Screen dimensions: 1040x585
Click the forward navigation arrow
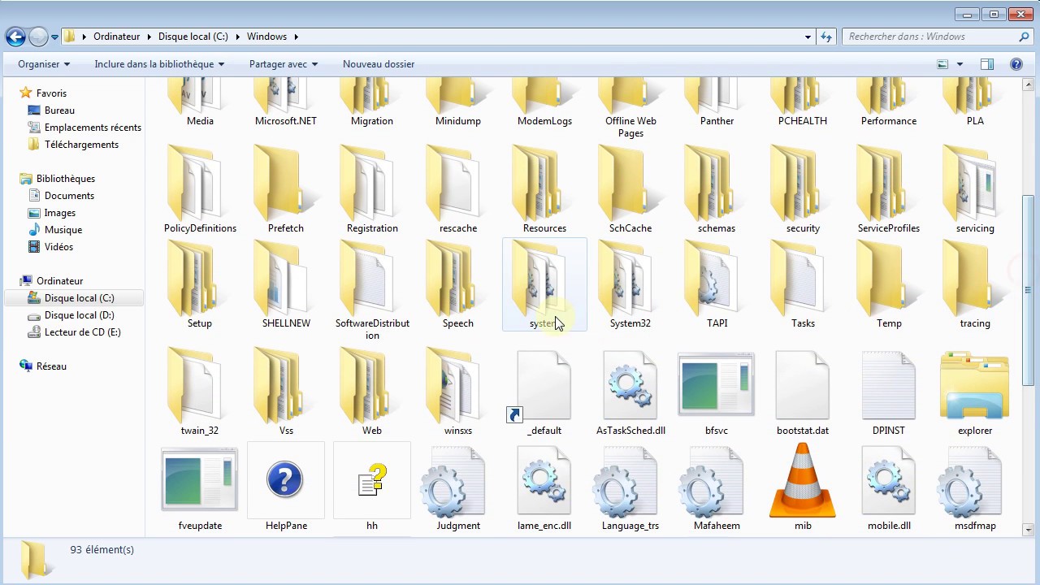pyautogui.click(x=38, y=37)
